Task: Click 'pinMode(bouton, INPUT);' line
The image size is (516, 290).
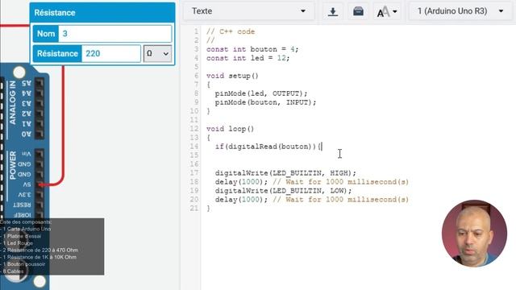Action: [265, 102]
